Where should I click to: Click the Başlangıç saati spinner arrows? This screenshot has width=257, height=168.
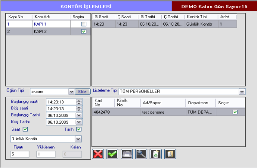pyautogui.click(x=79, y=102)
